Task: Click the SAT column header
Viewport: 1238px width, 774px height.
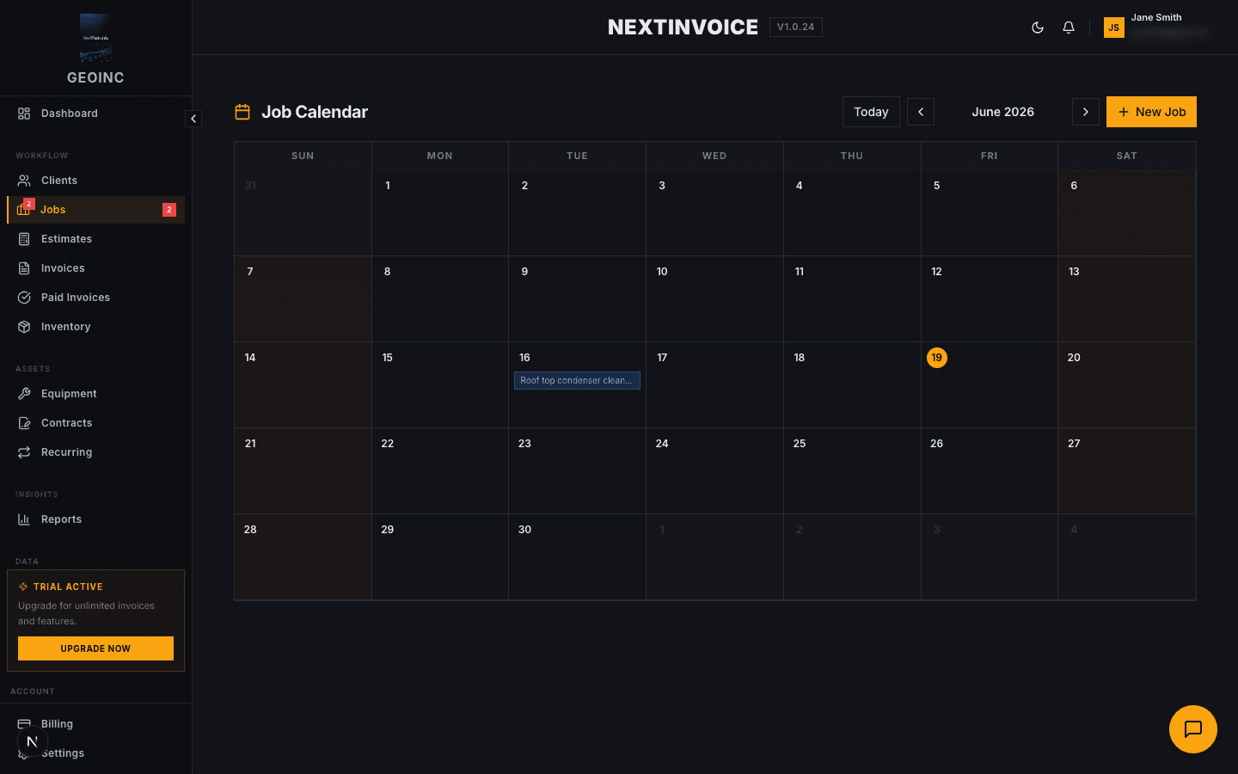Action: click(1126, 156)
